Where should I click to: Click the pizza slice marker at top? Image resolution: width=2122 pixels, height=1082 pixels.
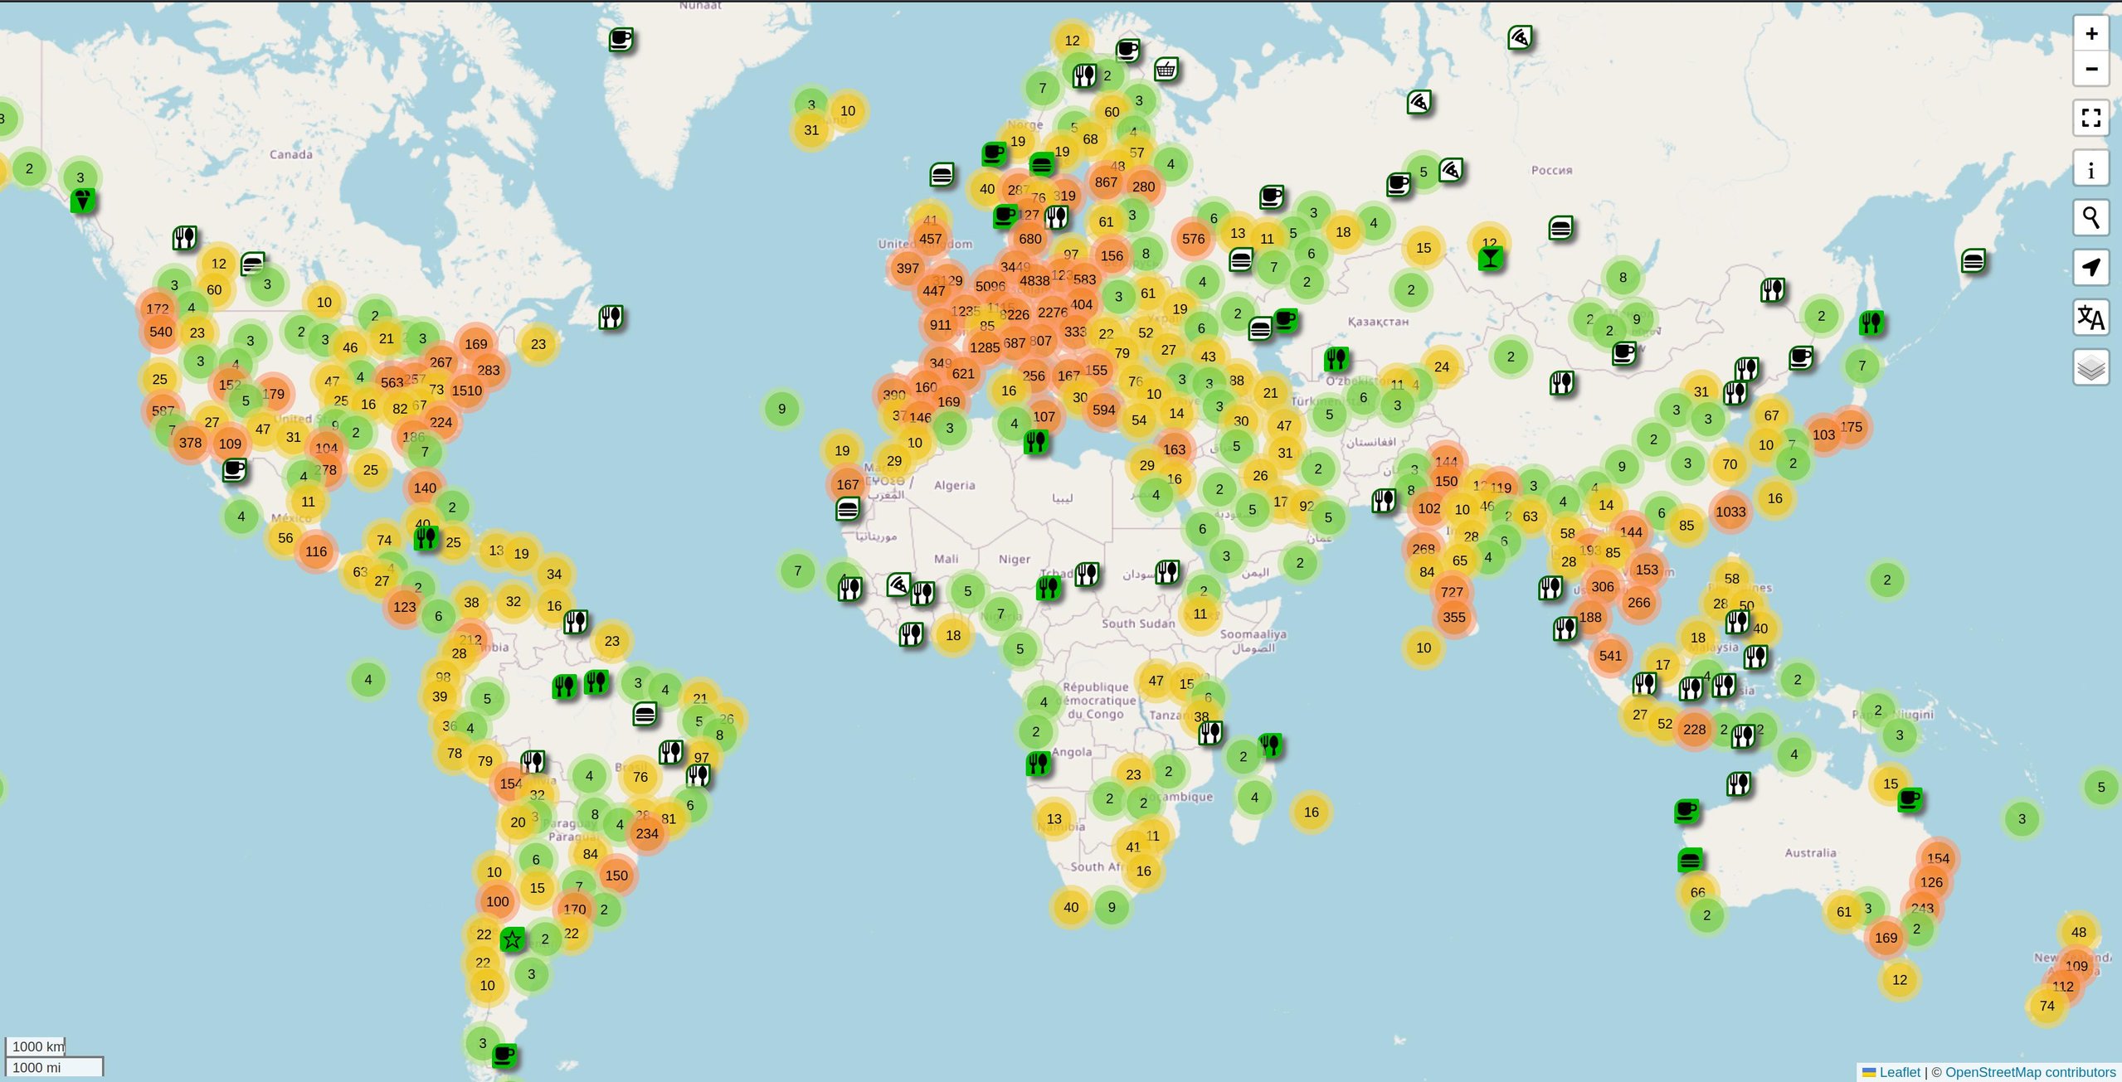(1520, 37)
